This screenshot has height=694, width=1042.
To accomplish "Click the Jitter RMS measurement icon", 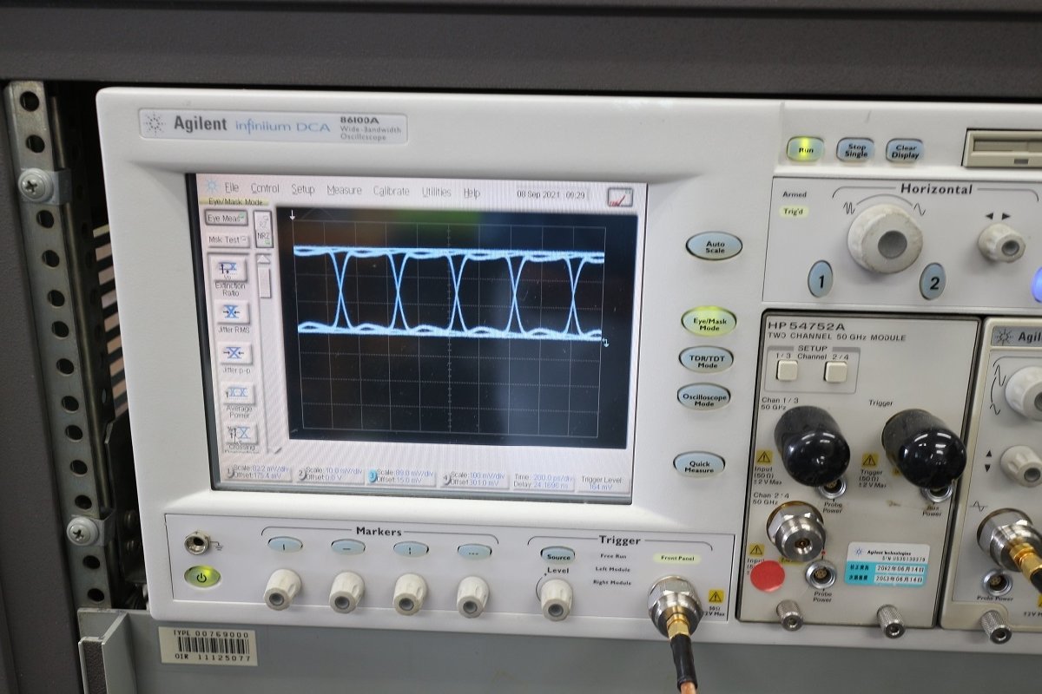I will 231,311.
